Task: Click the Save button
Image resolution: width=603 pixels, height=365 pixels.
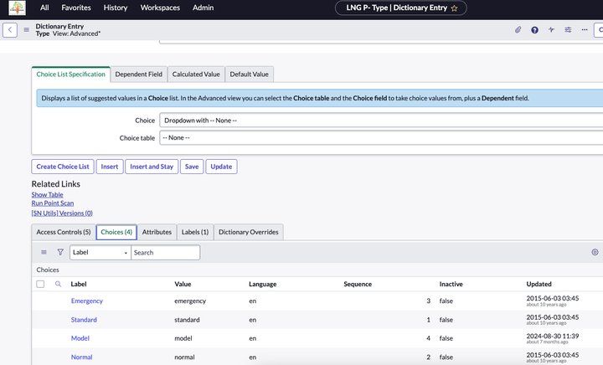Action: click(x=192, y=167)
